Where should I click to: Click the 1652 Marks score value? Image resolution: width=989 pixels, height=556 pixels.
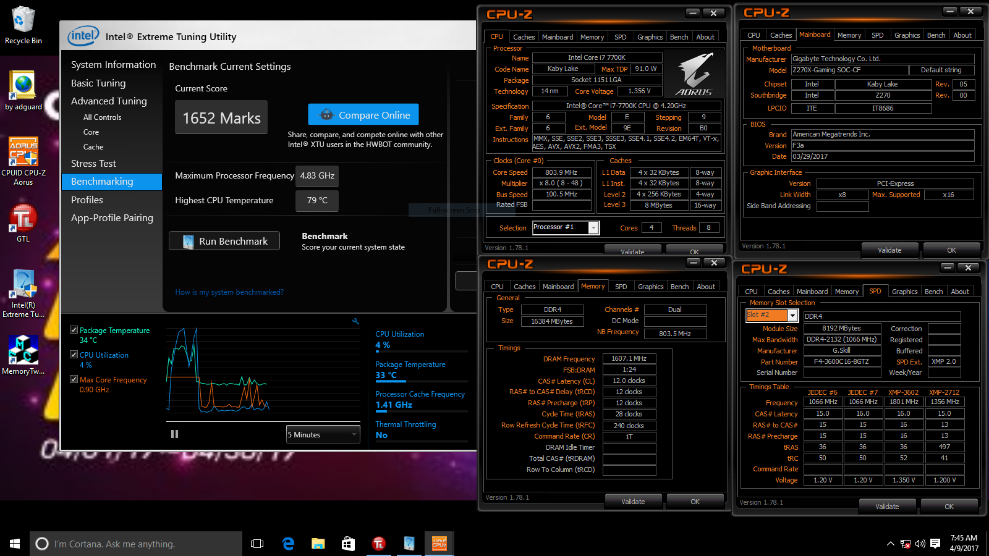click(x=221, y=117)
